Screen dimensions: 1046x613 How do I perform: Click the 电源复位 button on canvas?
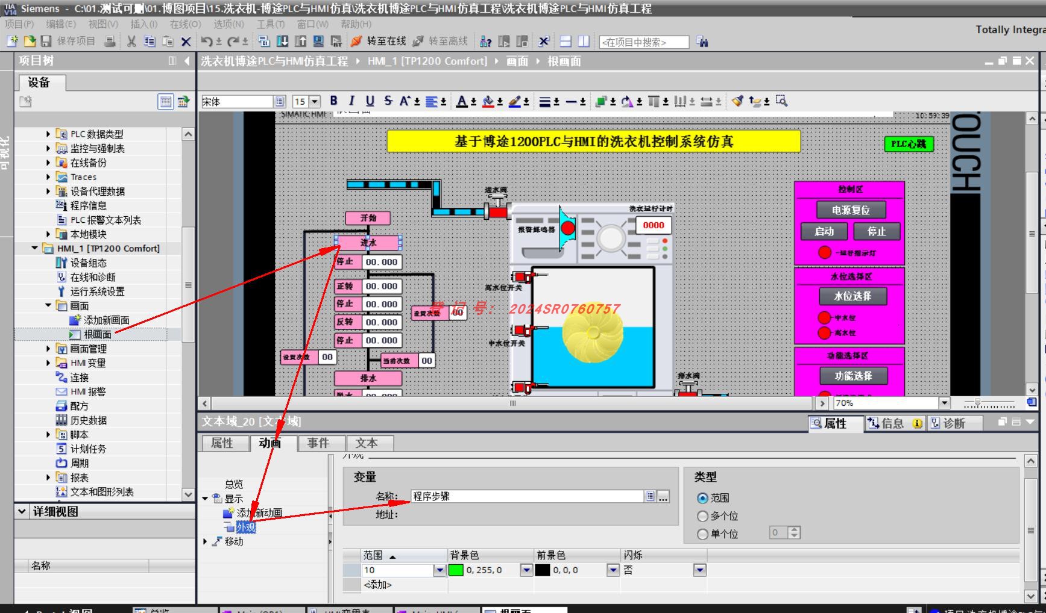point(851,210)
